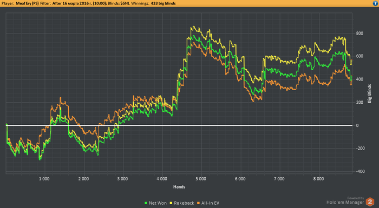Viewport: 379px width, 208px height.
Task: Click the white zero baseline on the graph
Action: click(179, 125)
